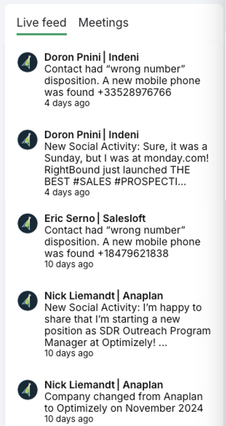This screenshot has width=226, height=426.
Task: Switch to the Live feed tab
Action: (x=41, y=22)
